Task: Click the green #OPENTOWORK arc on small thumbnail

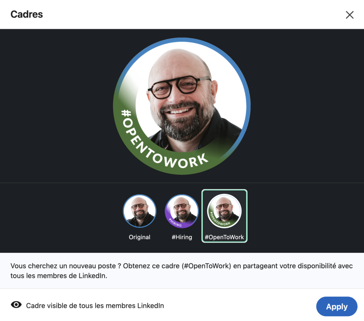Action: point(218,221)
